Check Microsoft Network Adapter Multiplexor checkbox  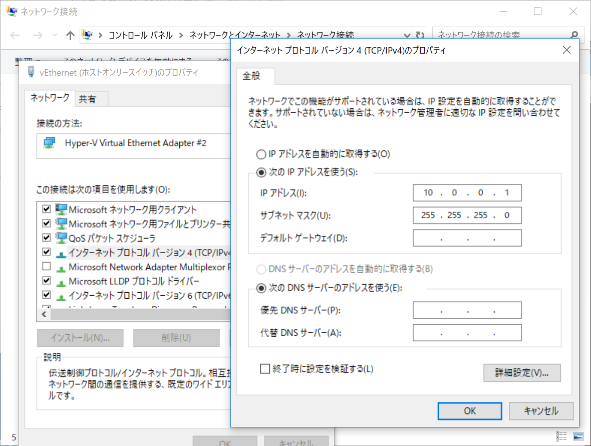pos(47,266)
